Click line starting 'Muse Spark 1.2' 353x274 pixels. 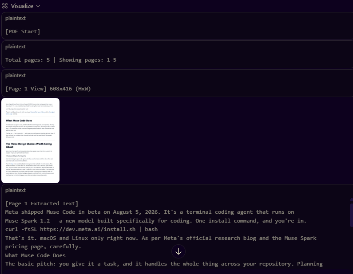pos(156,221)
